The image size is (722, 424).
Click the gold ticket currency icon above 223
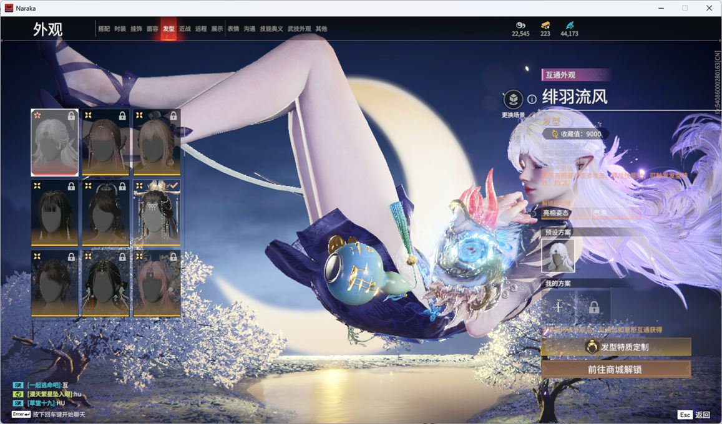545,25
